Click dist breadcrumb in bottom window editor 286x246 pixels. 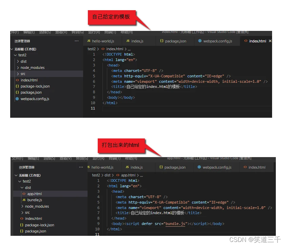click(108, 175)
